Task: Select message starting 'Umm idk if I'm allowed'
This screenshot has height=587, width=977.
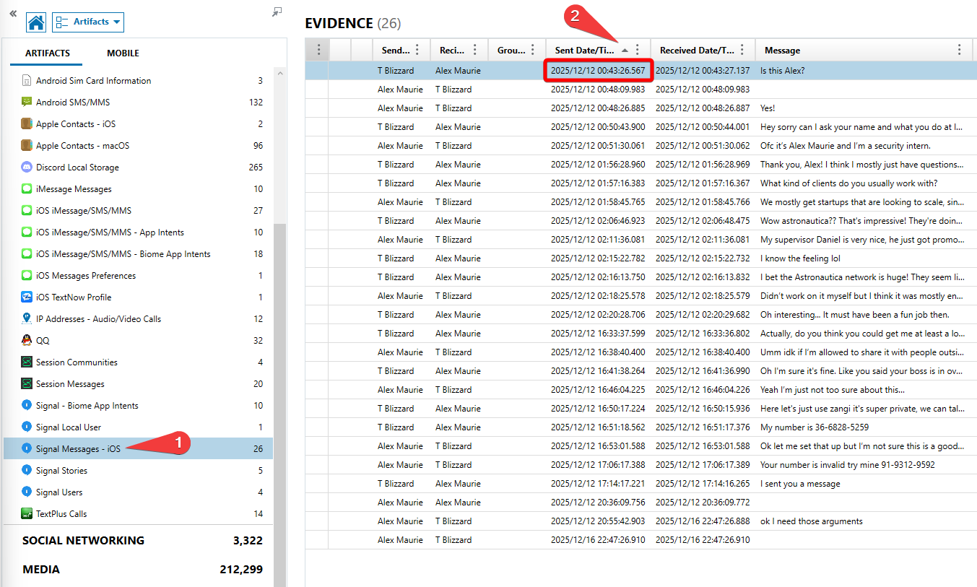Action: tap(861, 352)
